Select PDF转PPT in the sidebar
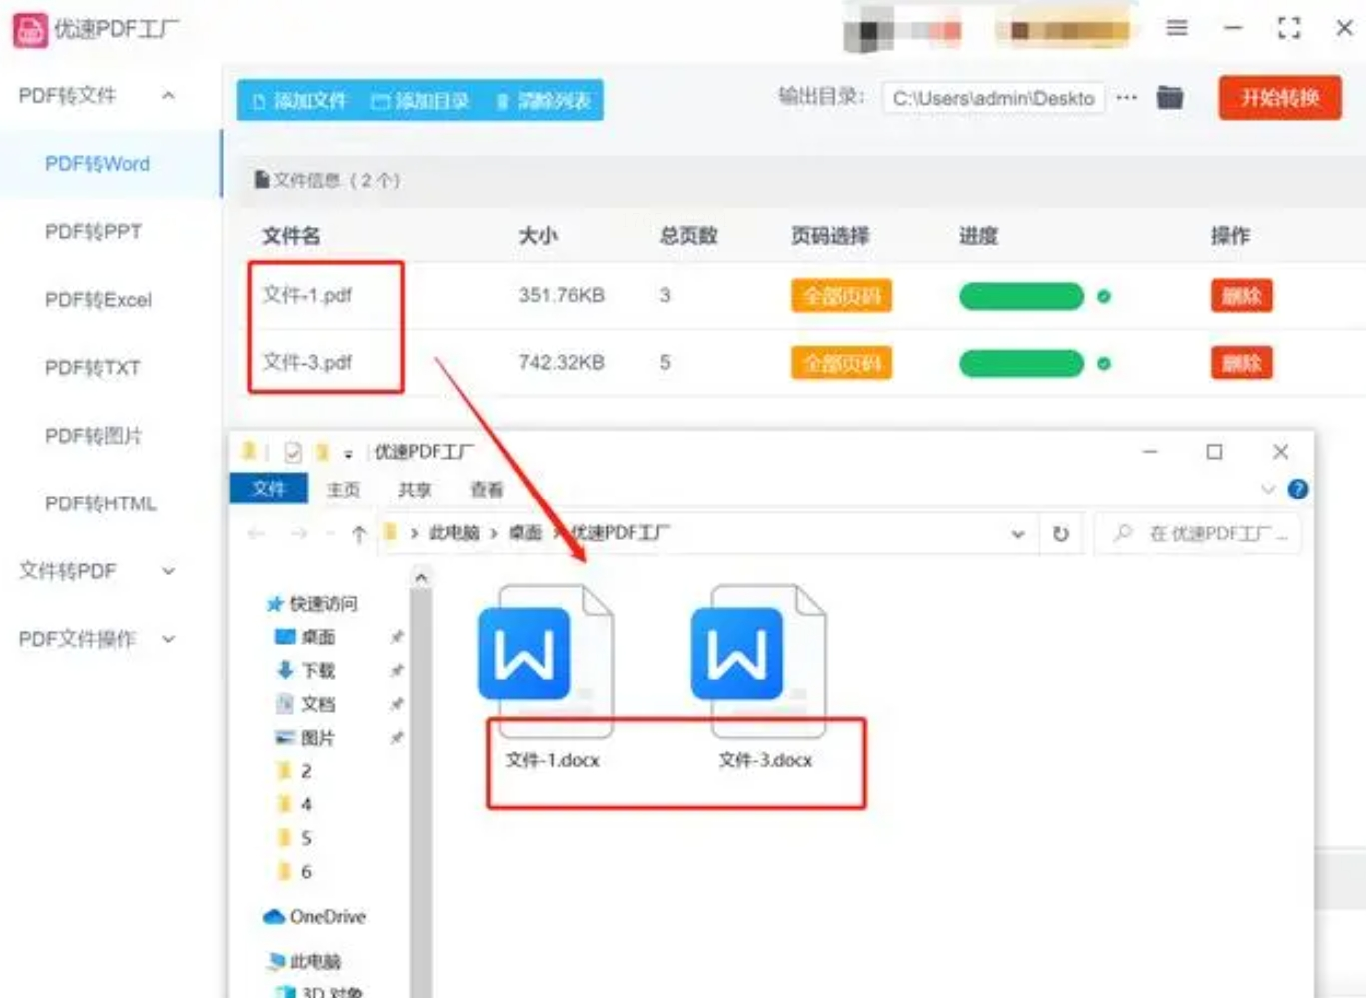The image size is (1366, 998). 93,231
